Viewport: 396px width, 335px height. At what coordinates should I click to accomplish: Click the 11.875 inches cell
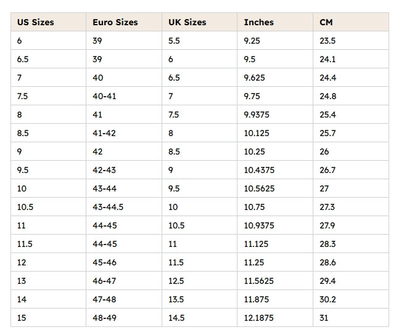[275, 299]
